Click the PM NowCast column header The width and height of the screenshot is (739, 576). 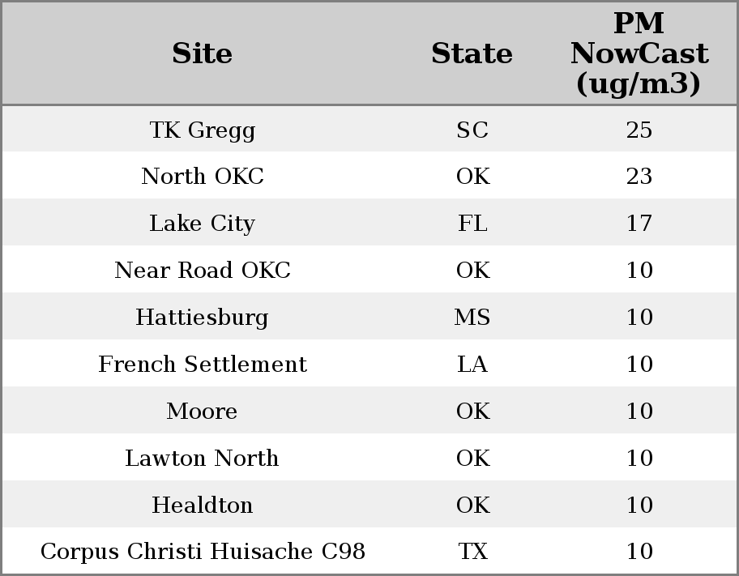click(x=639, y=53)
